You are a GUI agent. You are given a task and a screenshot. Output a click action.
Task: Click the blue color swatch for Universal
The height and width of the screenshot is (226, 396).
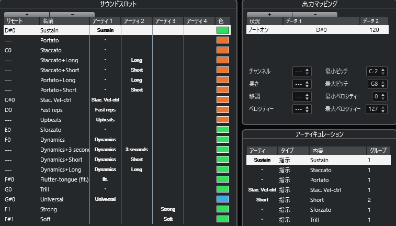pos(223,199)
